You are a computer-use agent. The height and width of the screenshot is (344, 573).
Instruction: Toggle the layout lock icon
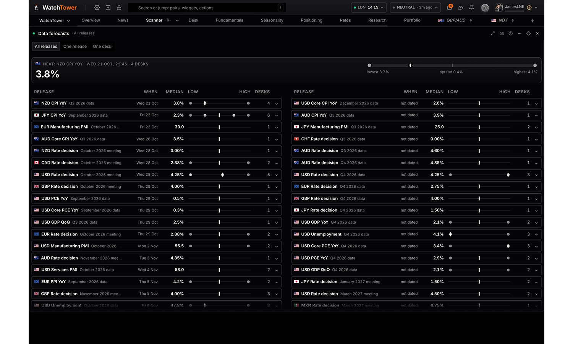(119, 8)
